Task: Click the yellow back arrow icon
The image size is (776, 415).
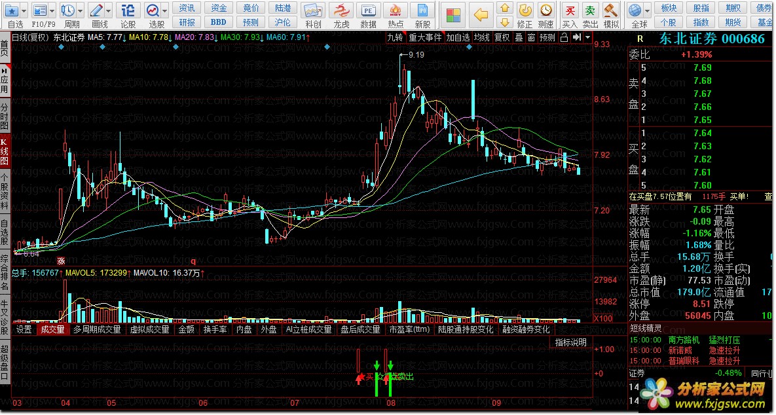Action: [x=481, y=15]
